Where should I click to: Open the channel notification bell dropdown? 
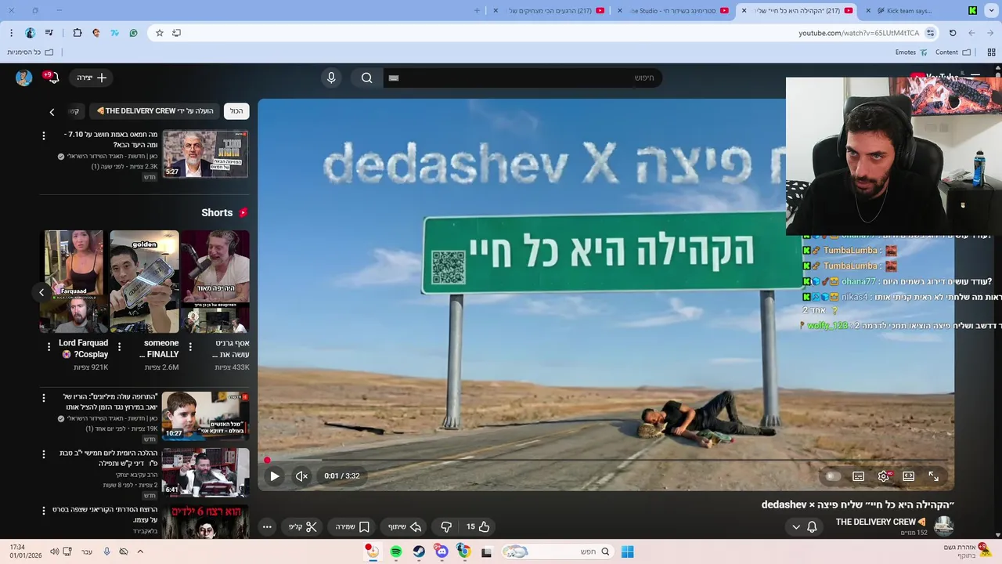[x=806, y=526]
